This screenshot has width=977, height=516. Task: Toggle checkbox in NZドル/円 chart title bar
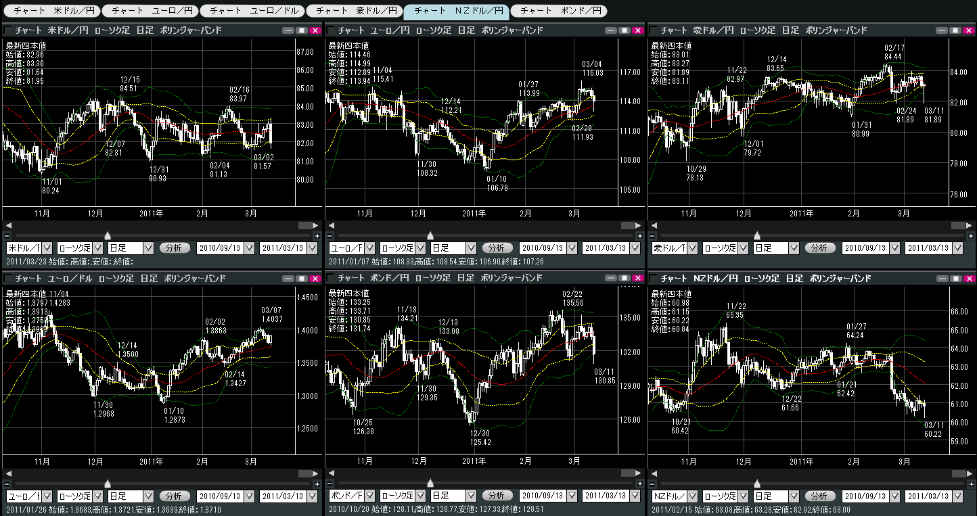click(654, 279)
